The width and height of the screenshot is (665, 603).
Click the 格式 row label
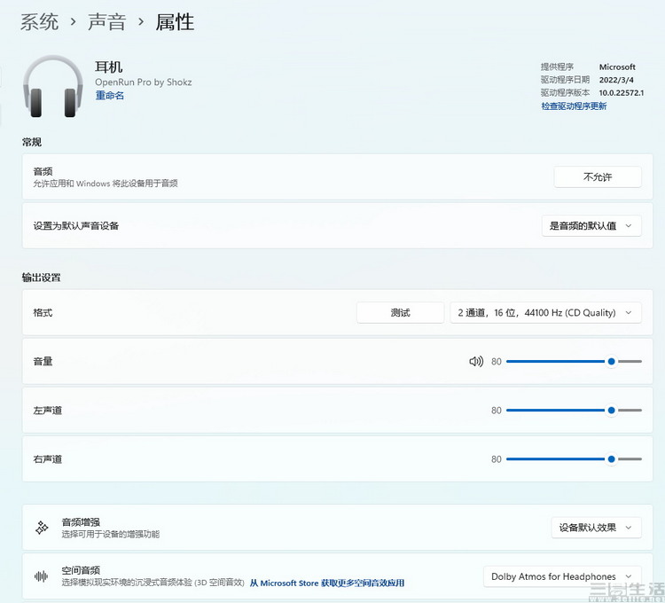pyautogui.click(x=43, y=312)
